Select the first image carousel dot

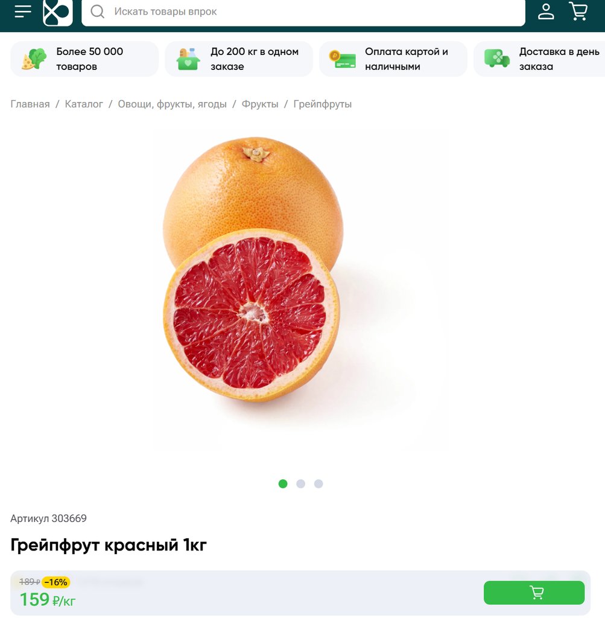tap(283, 483)
